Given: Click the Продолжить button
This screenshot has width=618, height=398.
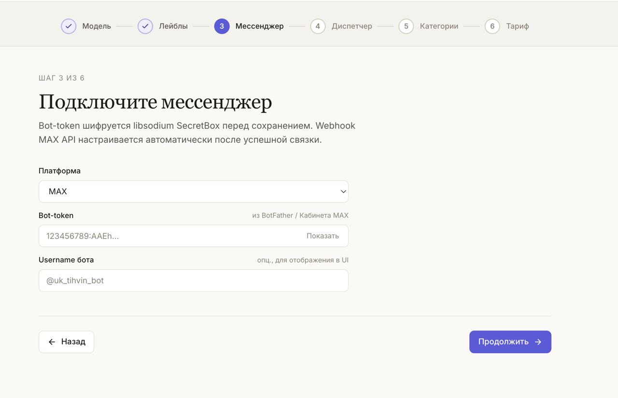Looking at the screenshot, I should click(510, 342).
